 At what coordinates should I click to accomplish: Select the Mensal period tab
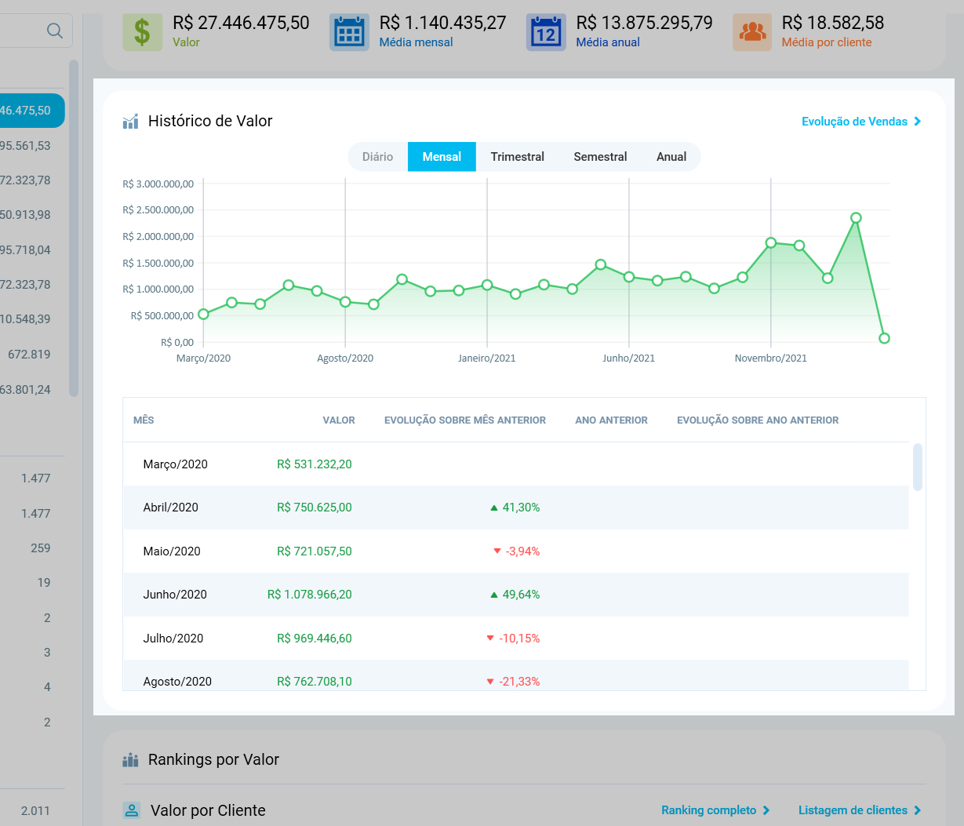point(442,157)
